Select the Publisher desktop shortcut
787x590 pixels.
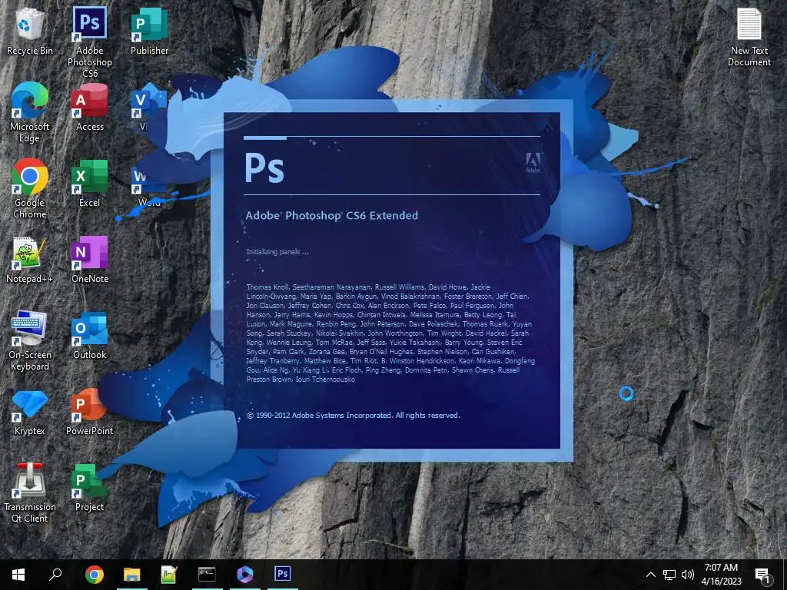coord(150,31)
